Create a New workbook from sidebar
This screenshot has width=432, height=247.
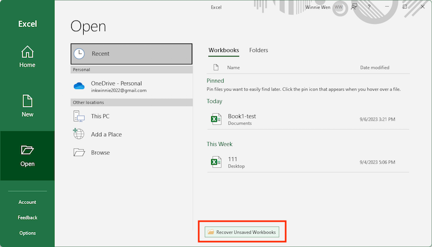(x=28, y=106)
